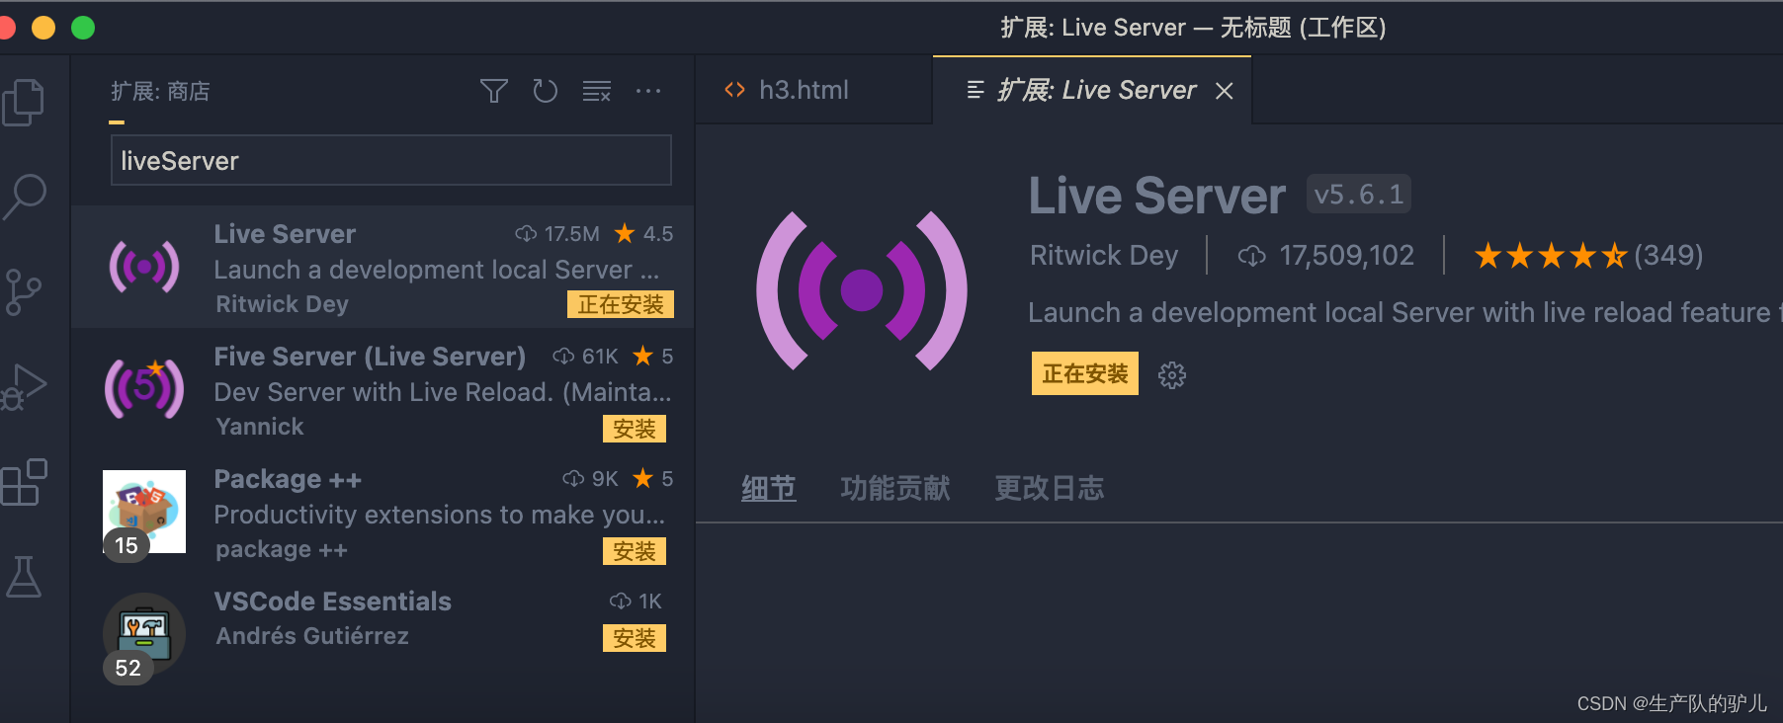Clear extension search results

(597, 92)
